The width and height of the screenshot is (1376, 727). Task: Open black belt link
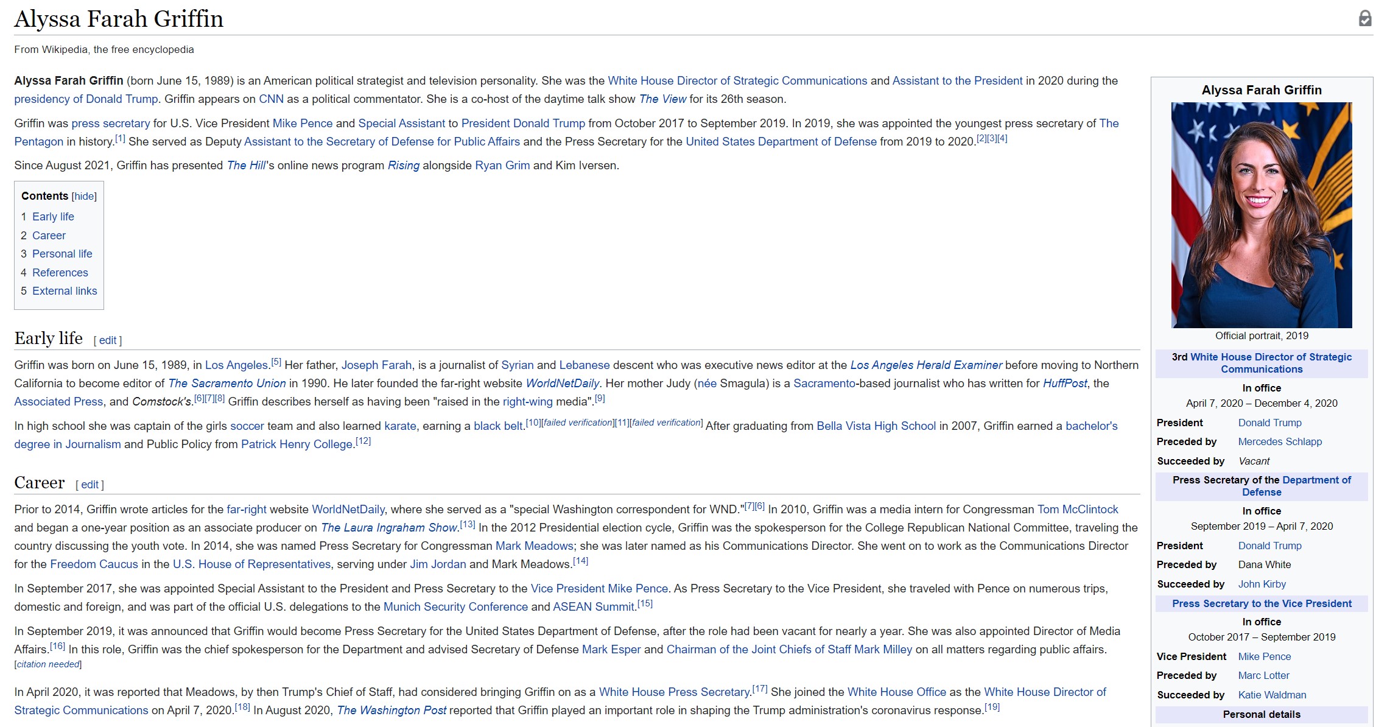pyautogui.click(x=498, y=426)
